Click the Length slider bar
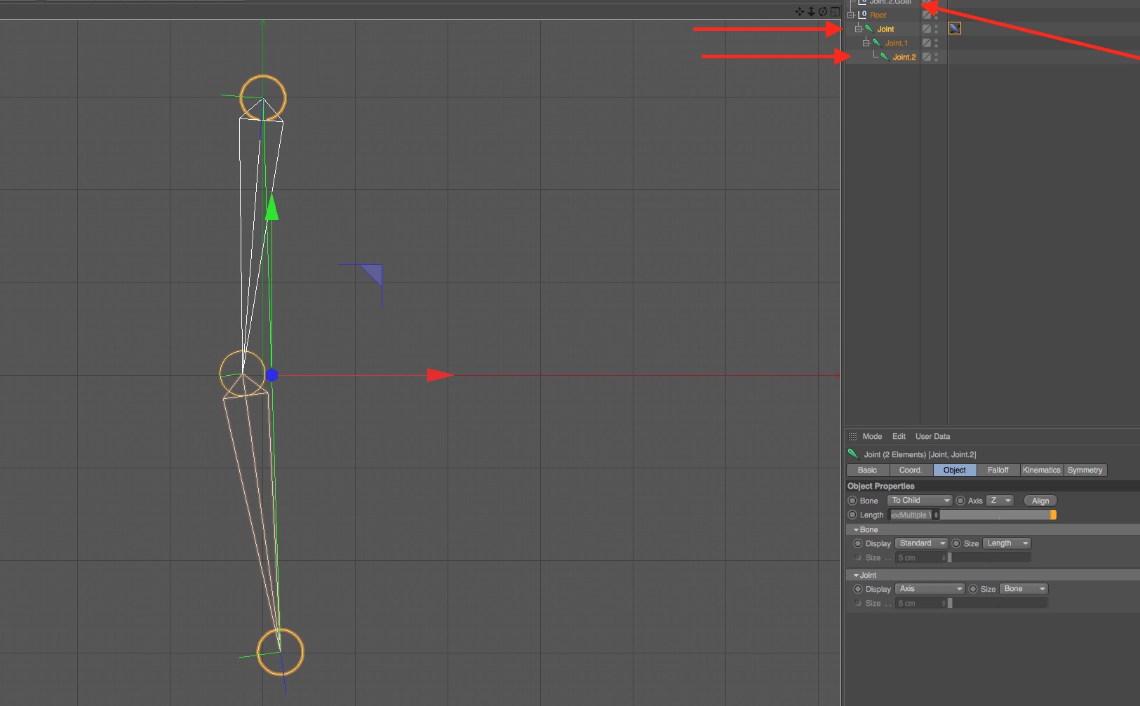The image size is (1140, 706). click(998, 515)
